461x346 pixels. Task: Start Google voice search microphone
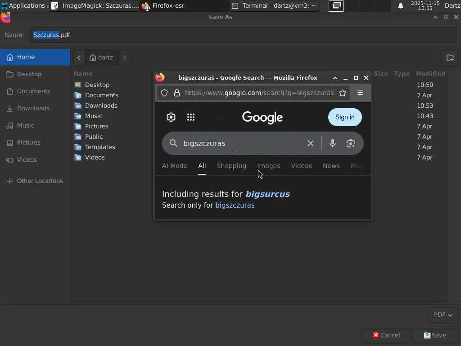333,143
